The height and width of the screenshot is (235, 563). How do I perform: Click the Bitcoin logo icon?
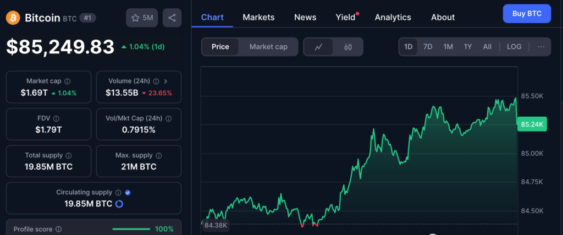point(13,18)
